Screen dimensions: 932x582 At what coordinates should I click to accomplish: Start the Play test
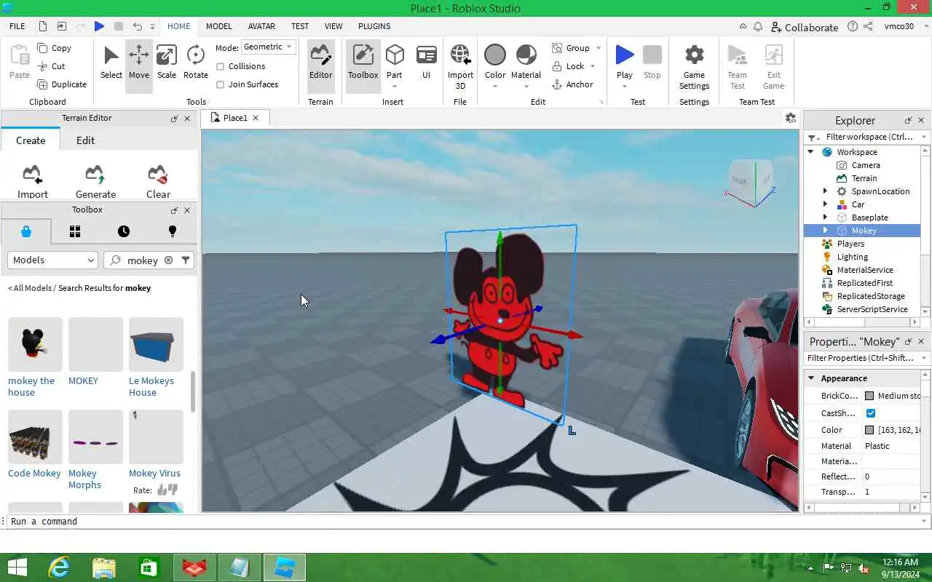click(624, 63)
